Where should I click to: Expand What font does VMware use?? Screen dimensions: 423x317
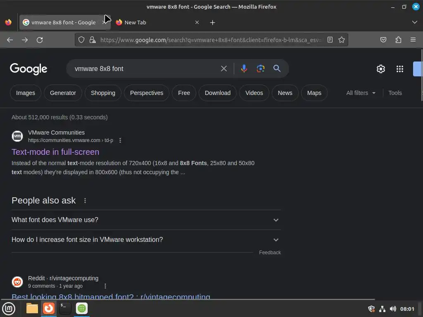tap(146, 220)
